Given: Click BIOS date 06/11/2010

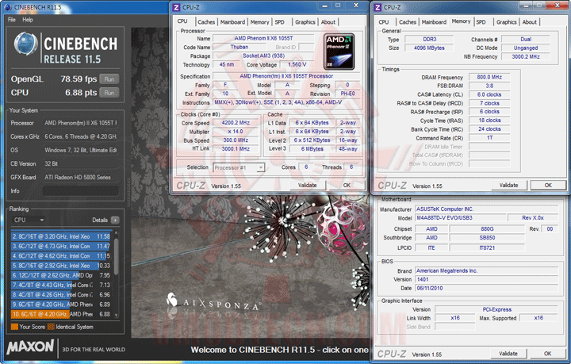Looking at the screenshot, I should coord(486,289).
